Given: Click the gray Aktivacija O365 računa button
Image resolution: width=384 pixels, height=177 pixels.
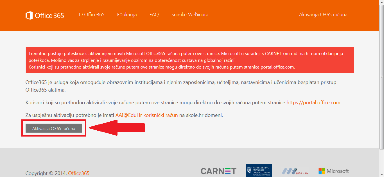Looking at the screenshot, I should (x=54, y=128).
